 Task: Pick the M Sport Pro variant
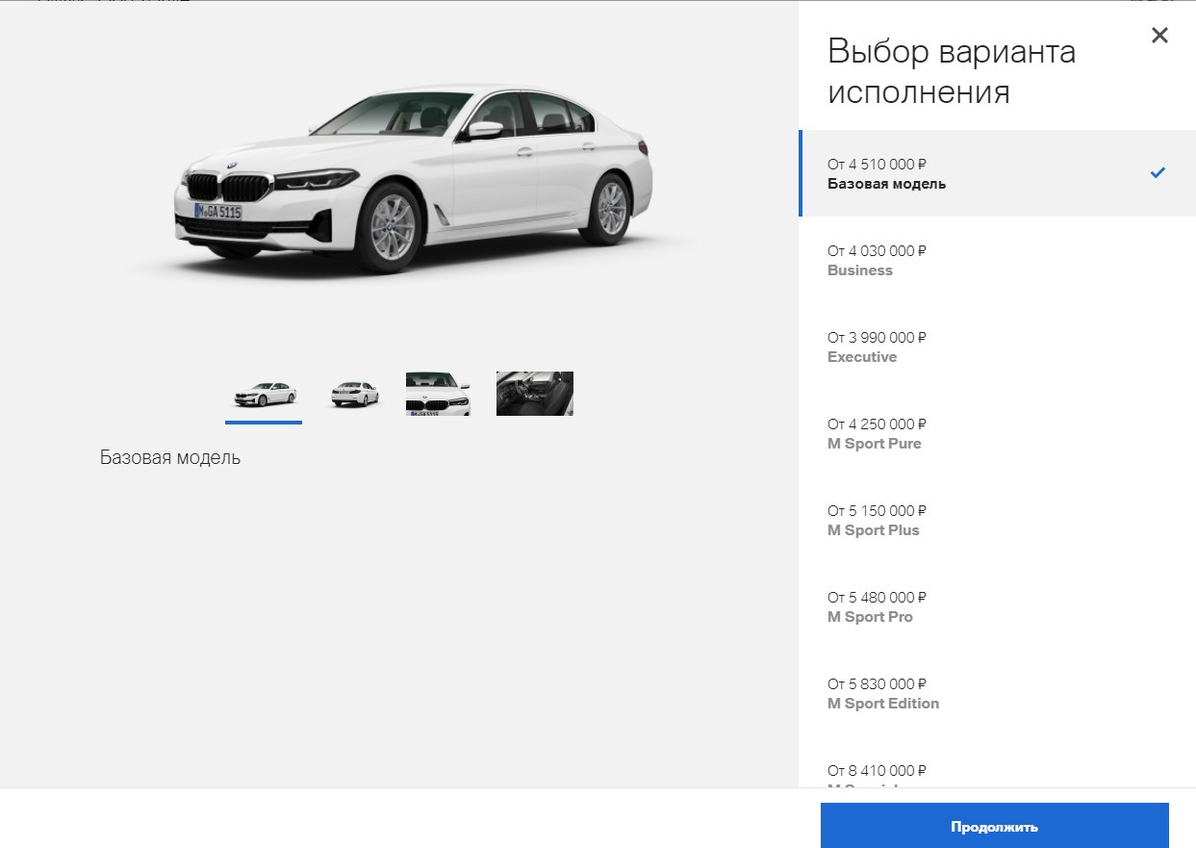(997, 606)
